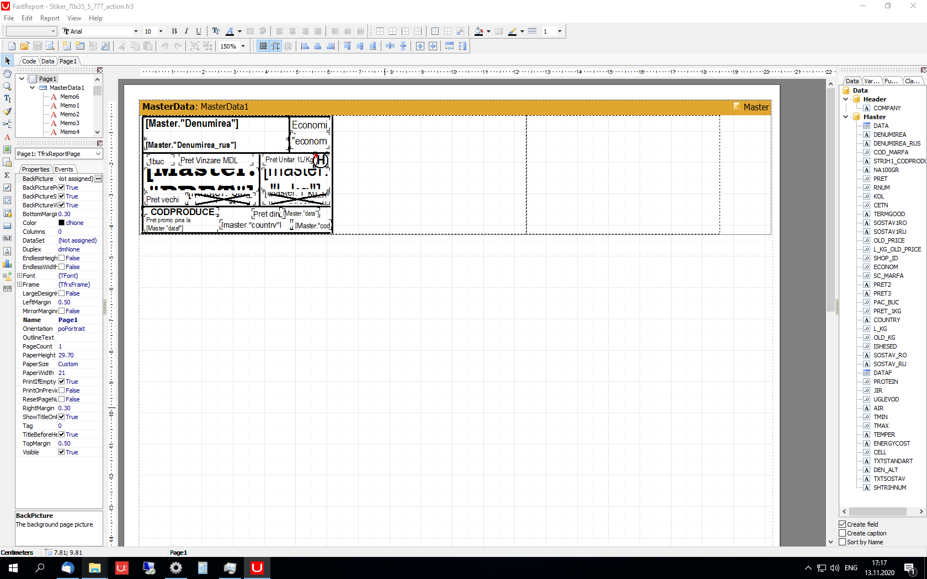Switch to the Code tab
The height and width of the screenshot is (579, 927).
coord(29,61)
